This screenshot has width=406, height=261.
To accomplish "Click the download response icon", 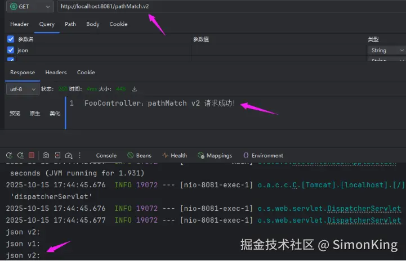I will 135,89.
